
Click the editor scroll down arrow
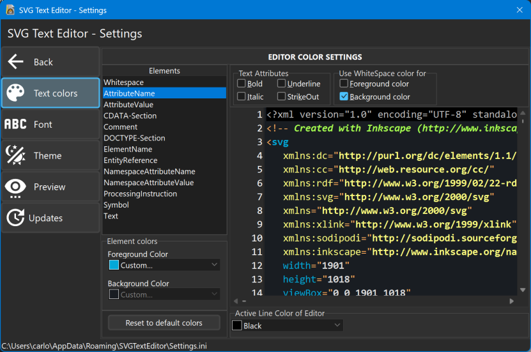coord(523,290)
